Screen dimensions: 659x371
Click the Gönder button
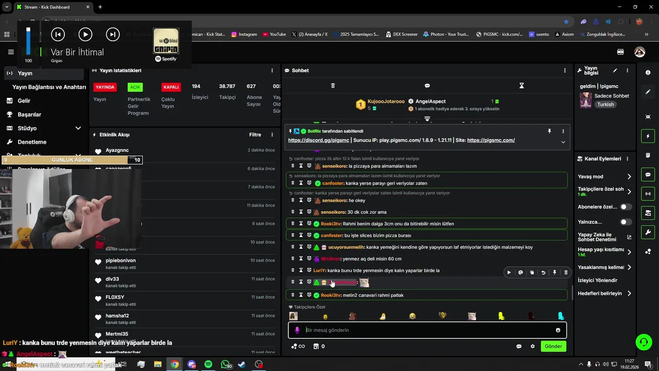pos(553,346)
